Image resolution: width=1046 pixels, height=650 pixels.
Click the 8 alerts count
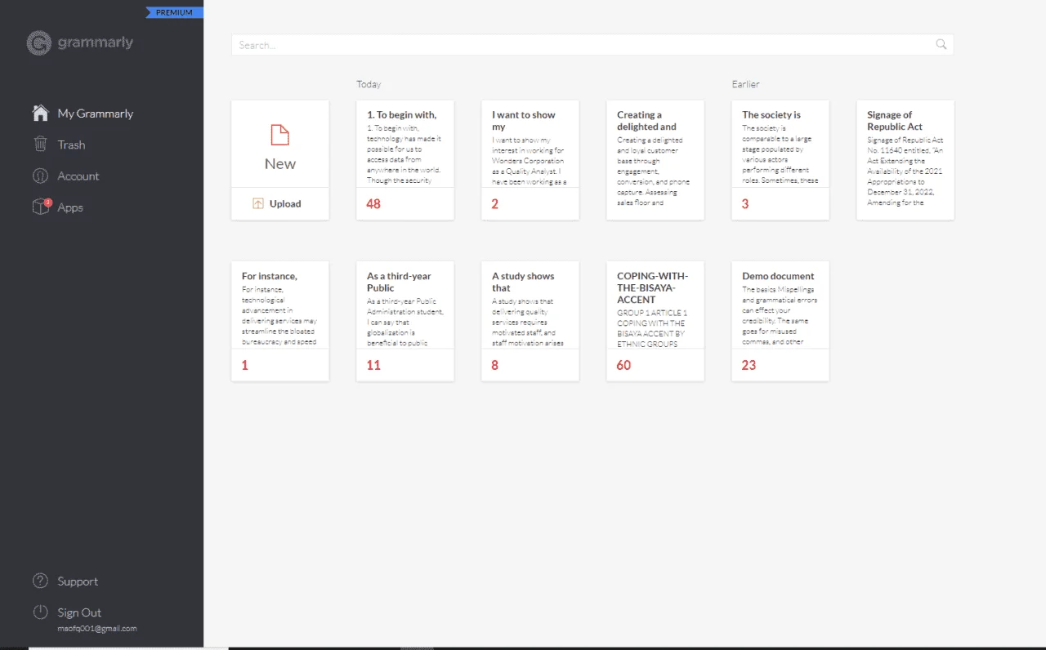click(x=495, y=365)
